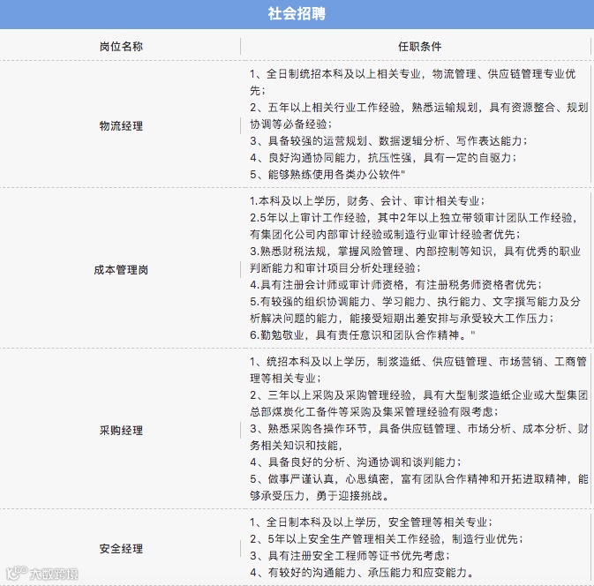Select line 理等相关专业
The height and width of the screenshot is (586, 594).
coord(285,379)
